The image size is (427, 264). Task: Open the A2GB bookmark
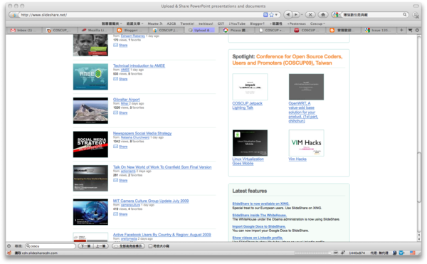pos(172,23)
